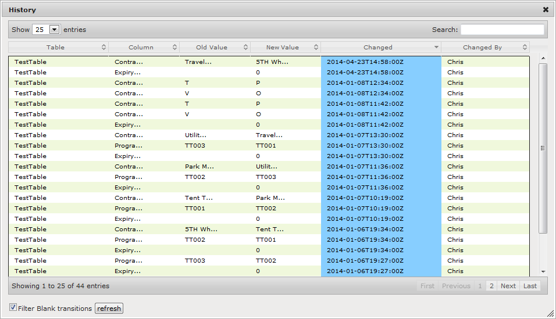Toggle sort on the Changed header

381,47
